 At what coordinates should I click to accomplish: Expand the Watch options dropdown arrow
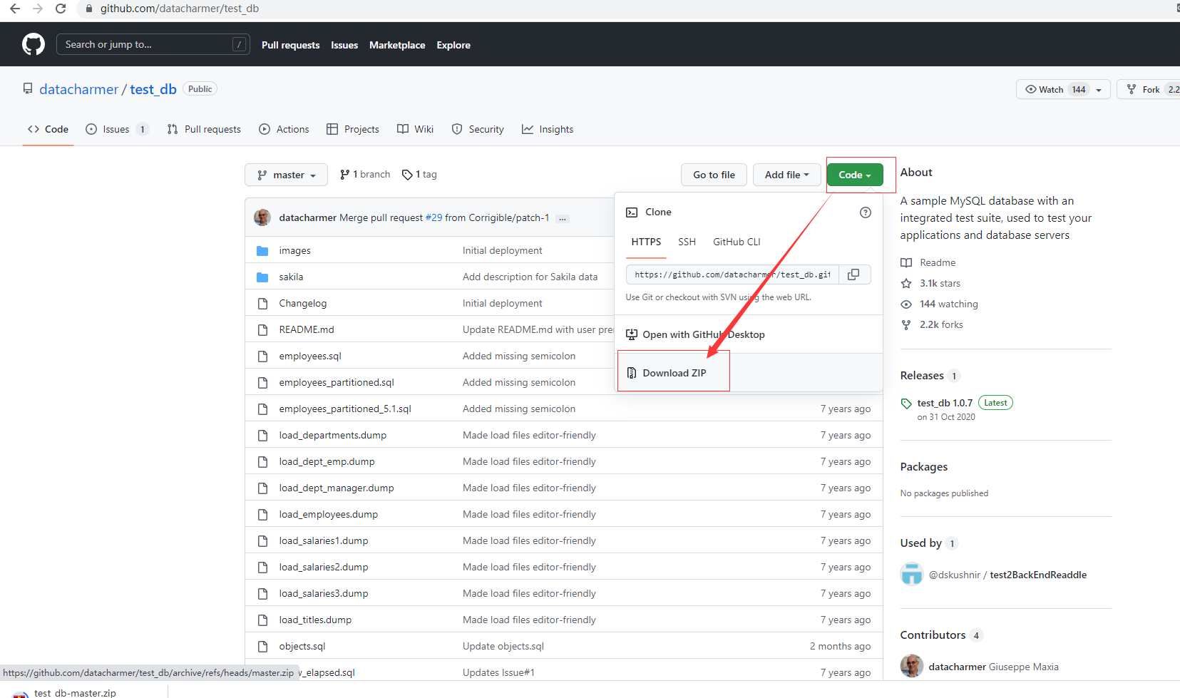pyautogui.click(x=1099, y=90)
